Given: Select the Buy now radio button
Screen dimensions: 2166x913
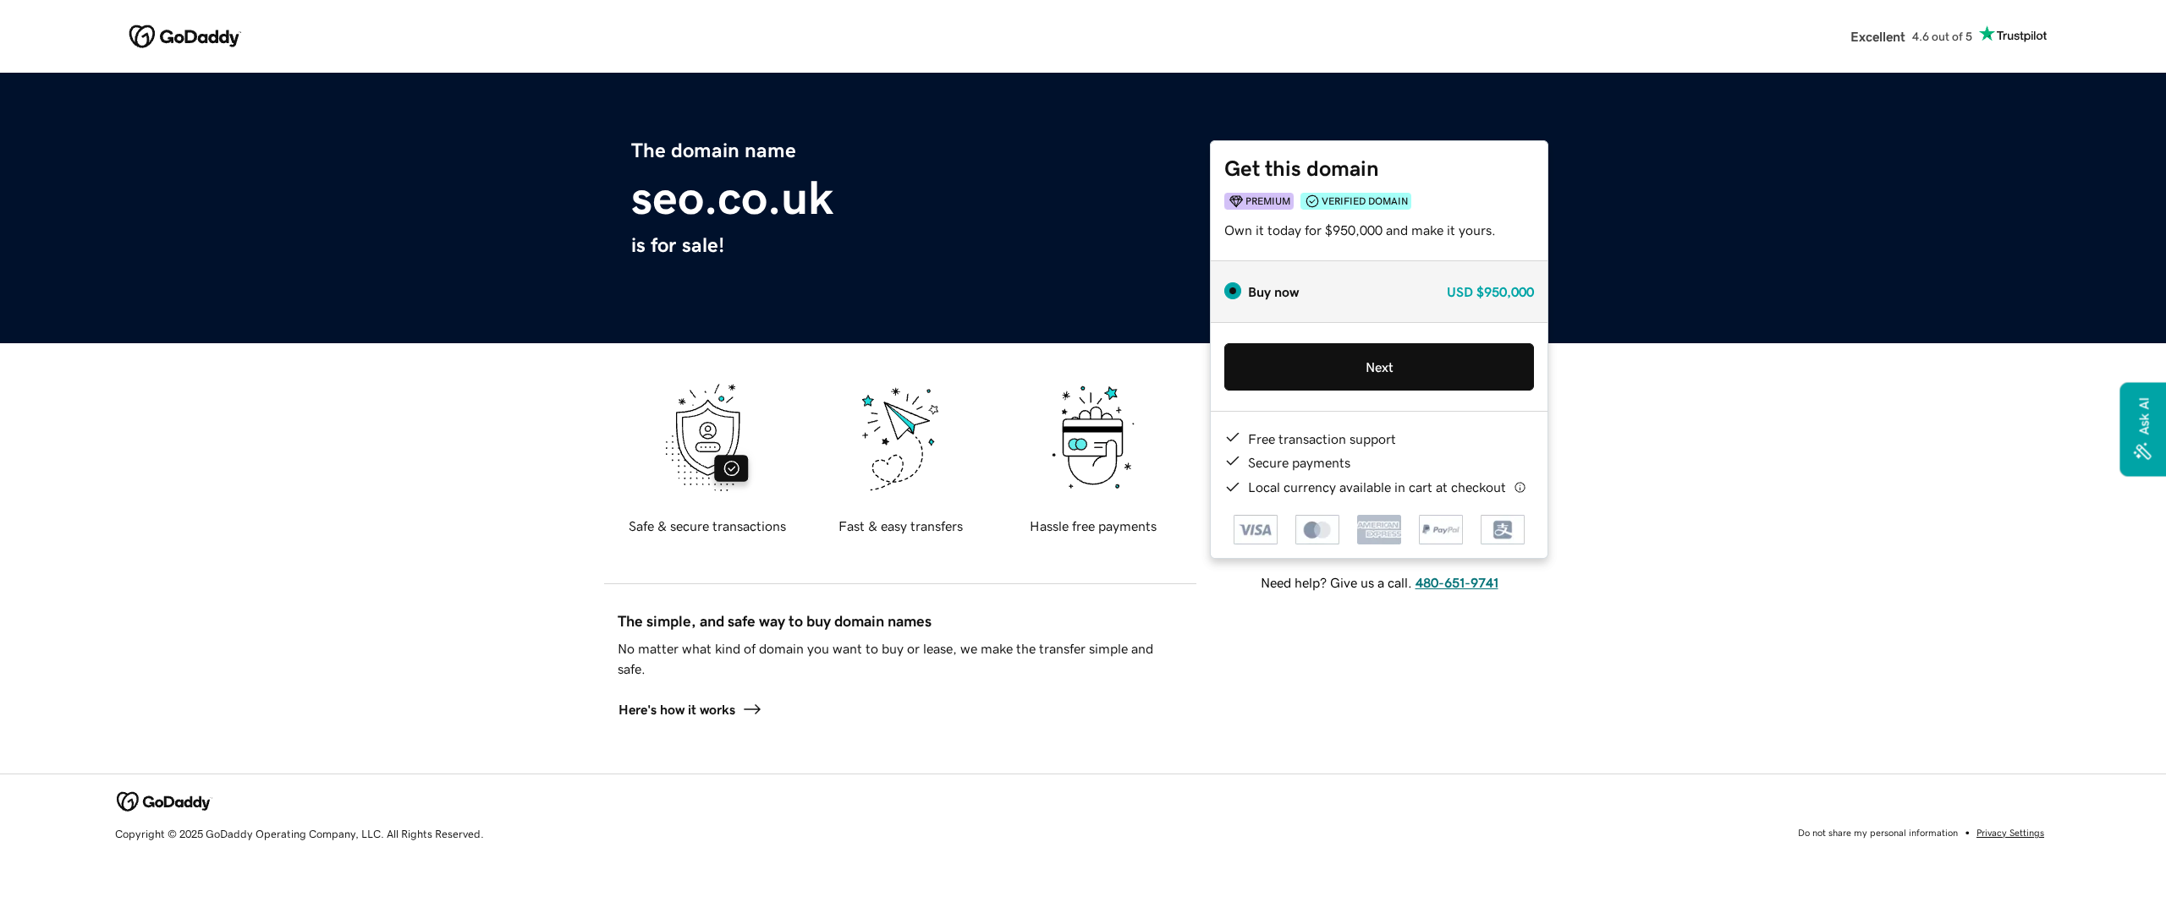Looking at the screenshot, I should click(x=1233, y=291).
